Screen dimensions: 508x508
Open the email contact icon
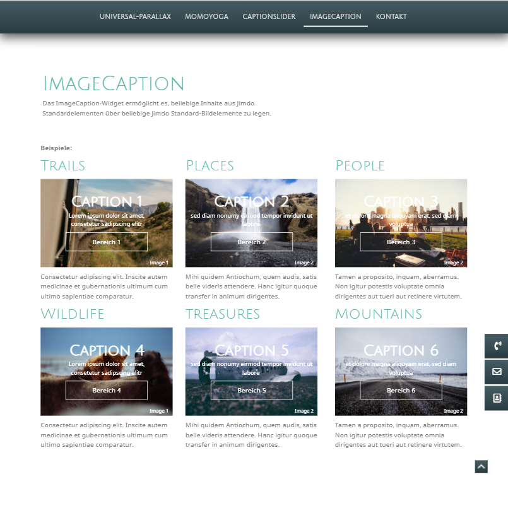497,372
